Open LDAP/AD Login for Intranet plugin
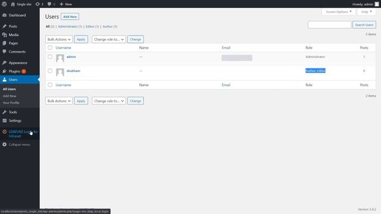This screenshot has width=381, height=214. 23,134
